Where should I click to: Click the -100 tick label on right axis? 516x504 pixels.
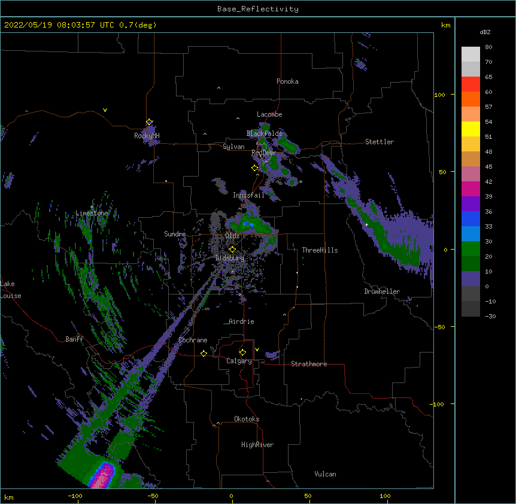[x=438, y=404]
